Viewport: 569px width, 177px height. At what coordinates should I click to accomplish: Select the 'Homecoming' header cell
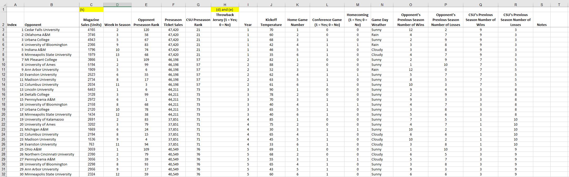[358, 20]
